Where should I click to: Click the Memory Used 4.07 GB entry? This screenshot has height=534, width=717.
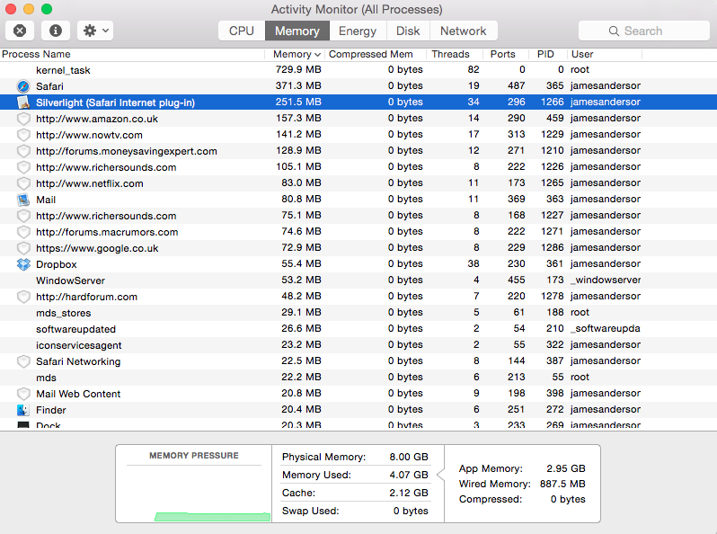click(x=355, y=475)
